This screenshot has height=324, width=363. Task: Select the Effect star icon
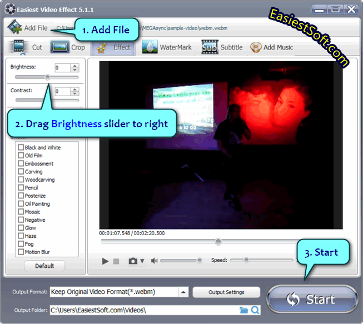tap(102, 48)
